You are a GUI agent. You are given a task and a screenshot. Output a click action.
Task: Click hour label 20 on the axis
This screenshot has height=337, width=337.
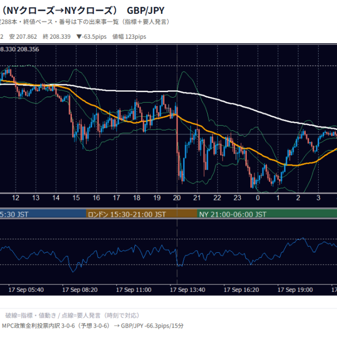pyautogui.click(x=177, y=198)
